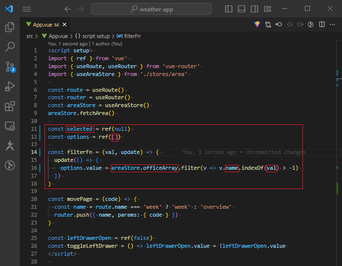Go back with the left arrow
This screenshot has width=342, height=266.
[68, 9]
